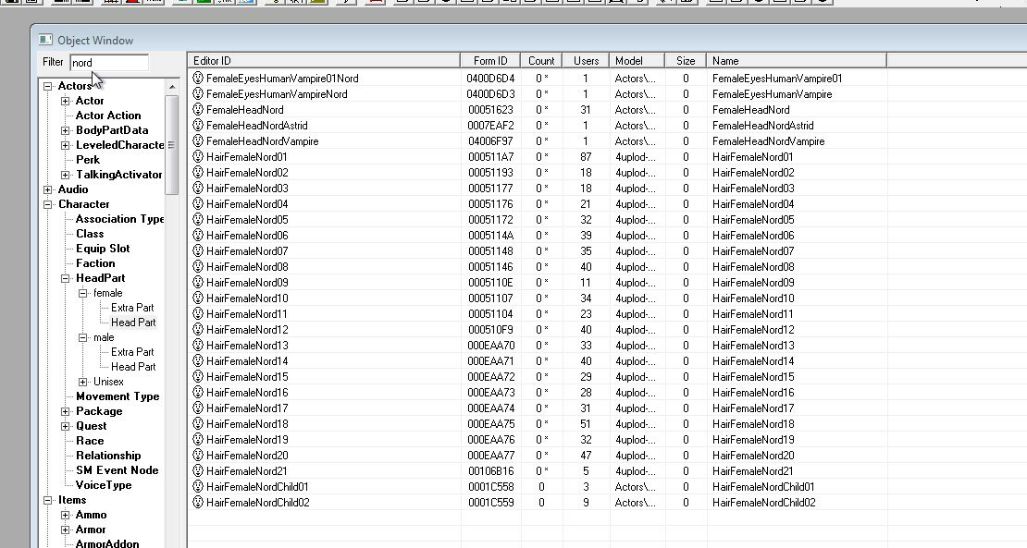The height and width of the screenshot is (548, 1027).
Task: Click the Object Window title bar icon
Action: pyautogui.click(x=45, y=40)
